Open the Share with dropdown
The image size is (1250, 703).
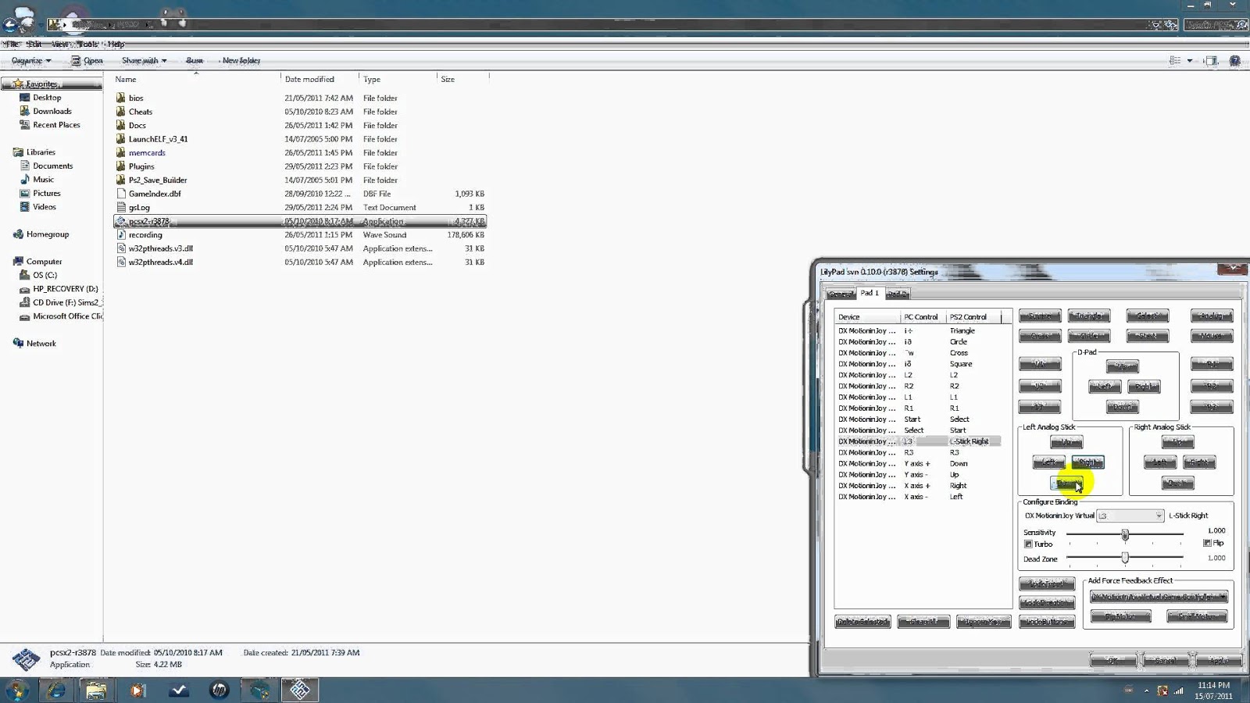click(144, 60)
